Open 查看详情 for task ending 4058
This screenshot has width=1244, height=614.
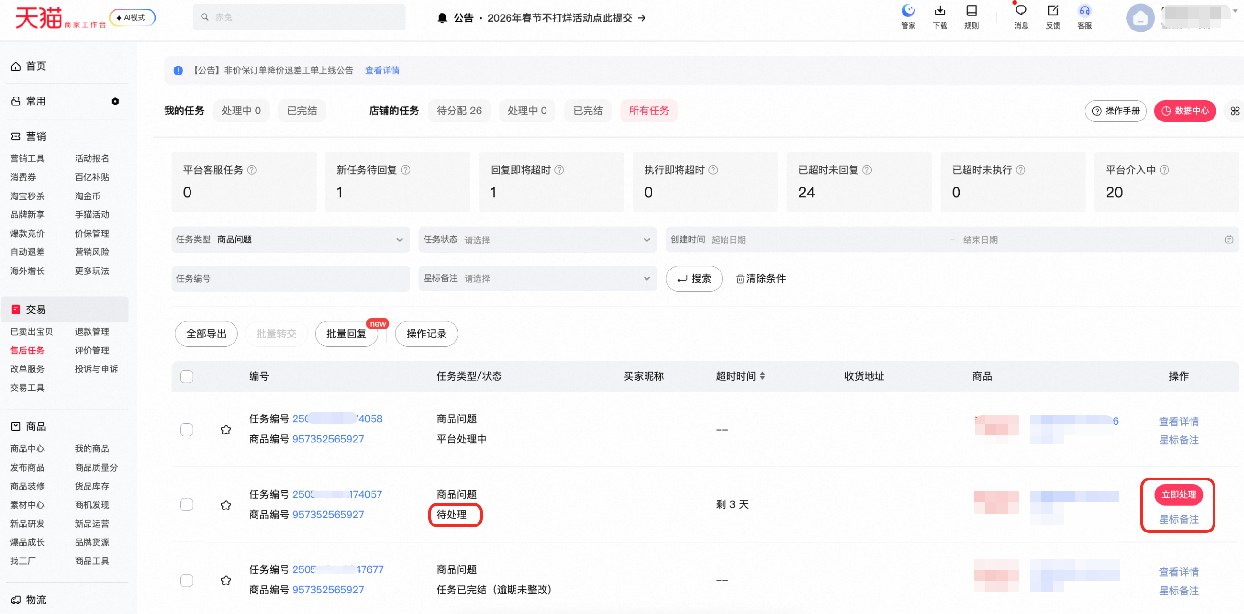click(x=1179, y=421)
